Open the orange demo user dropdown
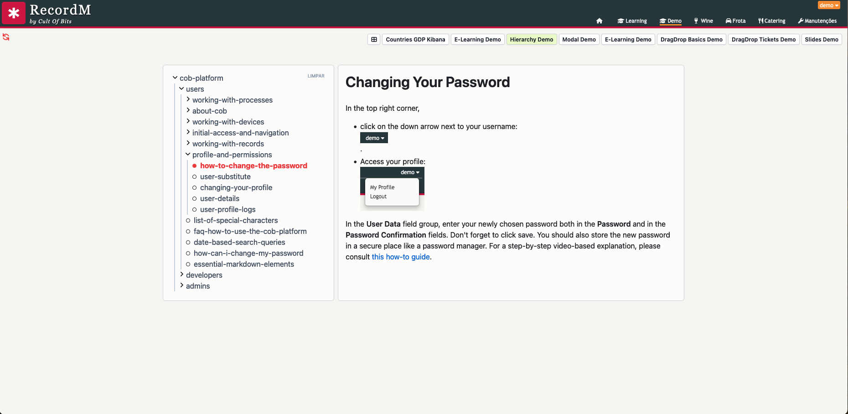The height and width of the screenshot is (414, 848). point(828,5)
